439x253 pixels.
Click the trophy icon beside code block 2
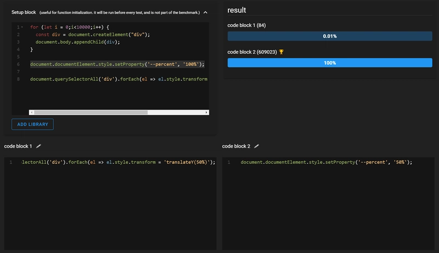tap(282, 52)
